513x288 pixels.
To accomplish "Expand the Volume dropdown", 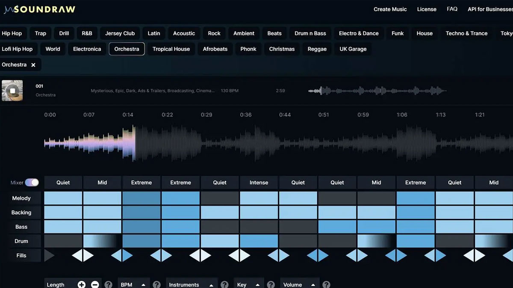I will (x=299, y=284).
